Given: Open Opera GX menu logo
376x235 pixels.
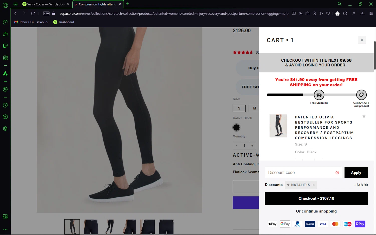Looking at the screenshot, I should pyautogui.click(x=5, y=5).
